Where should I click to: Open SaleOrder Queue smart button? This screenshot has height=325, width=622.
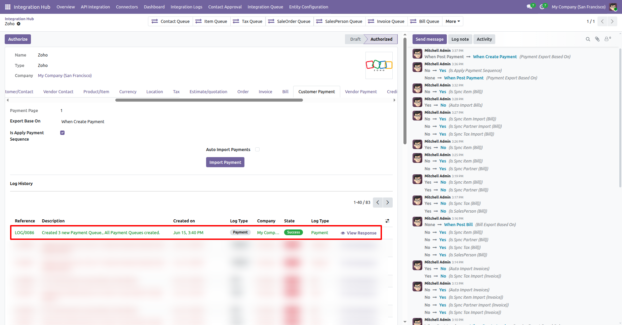coord(289,22)
